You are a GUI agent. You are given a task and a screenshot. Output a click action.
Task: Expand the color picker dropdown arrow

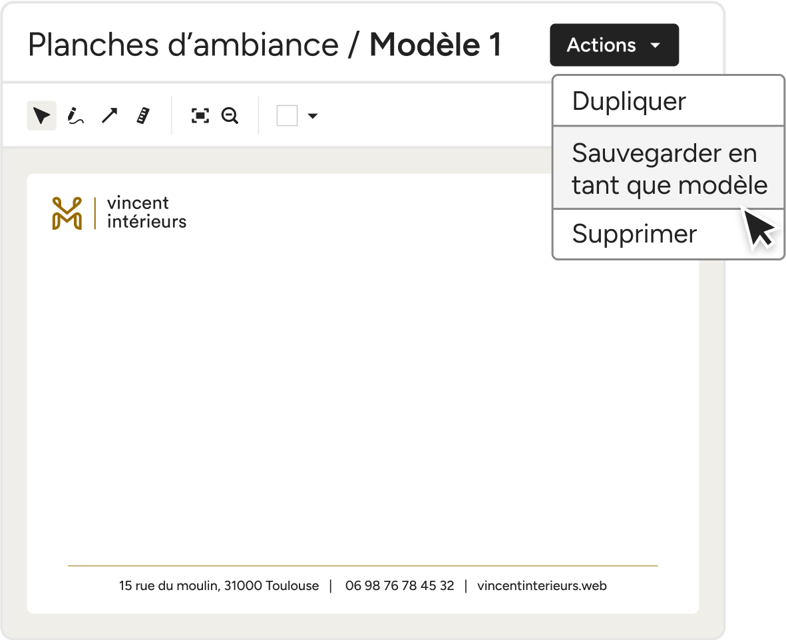tap(312, 117)
